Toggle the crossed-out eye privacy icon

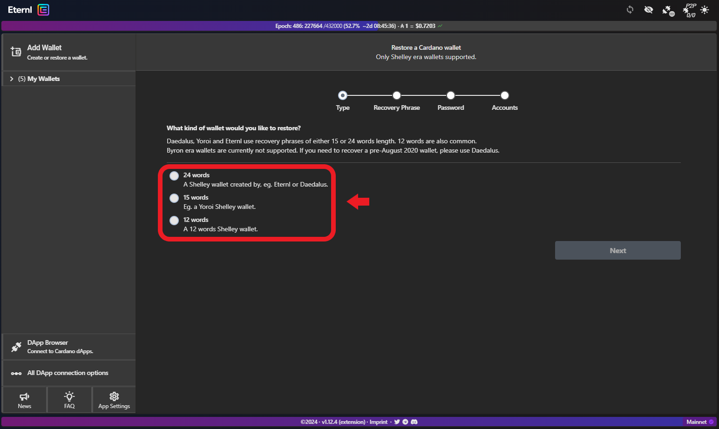point(648,10)
